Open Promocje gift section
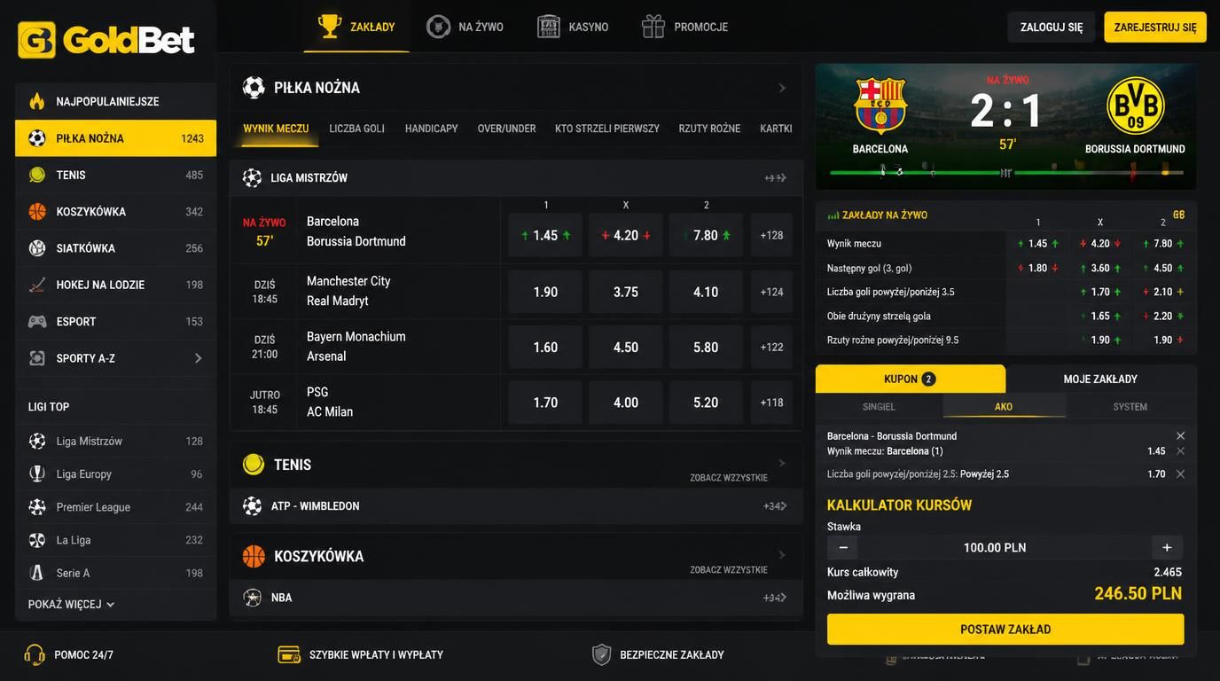 pyautogui.click(x=684, y=27)
